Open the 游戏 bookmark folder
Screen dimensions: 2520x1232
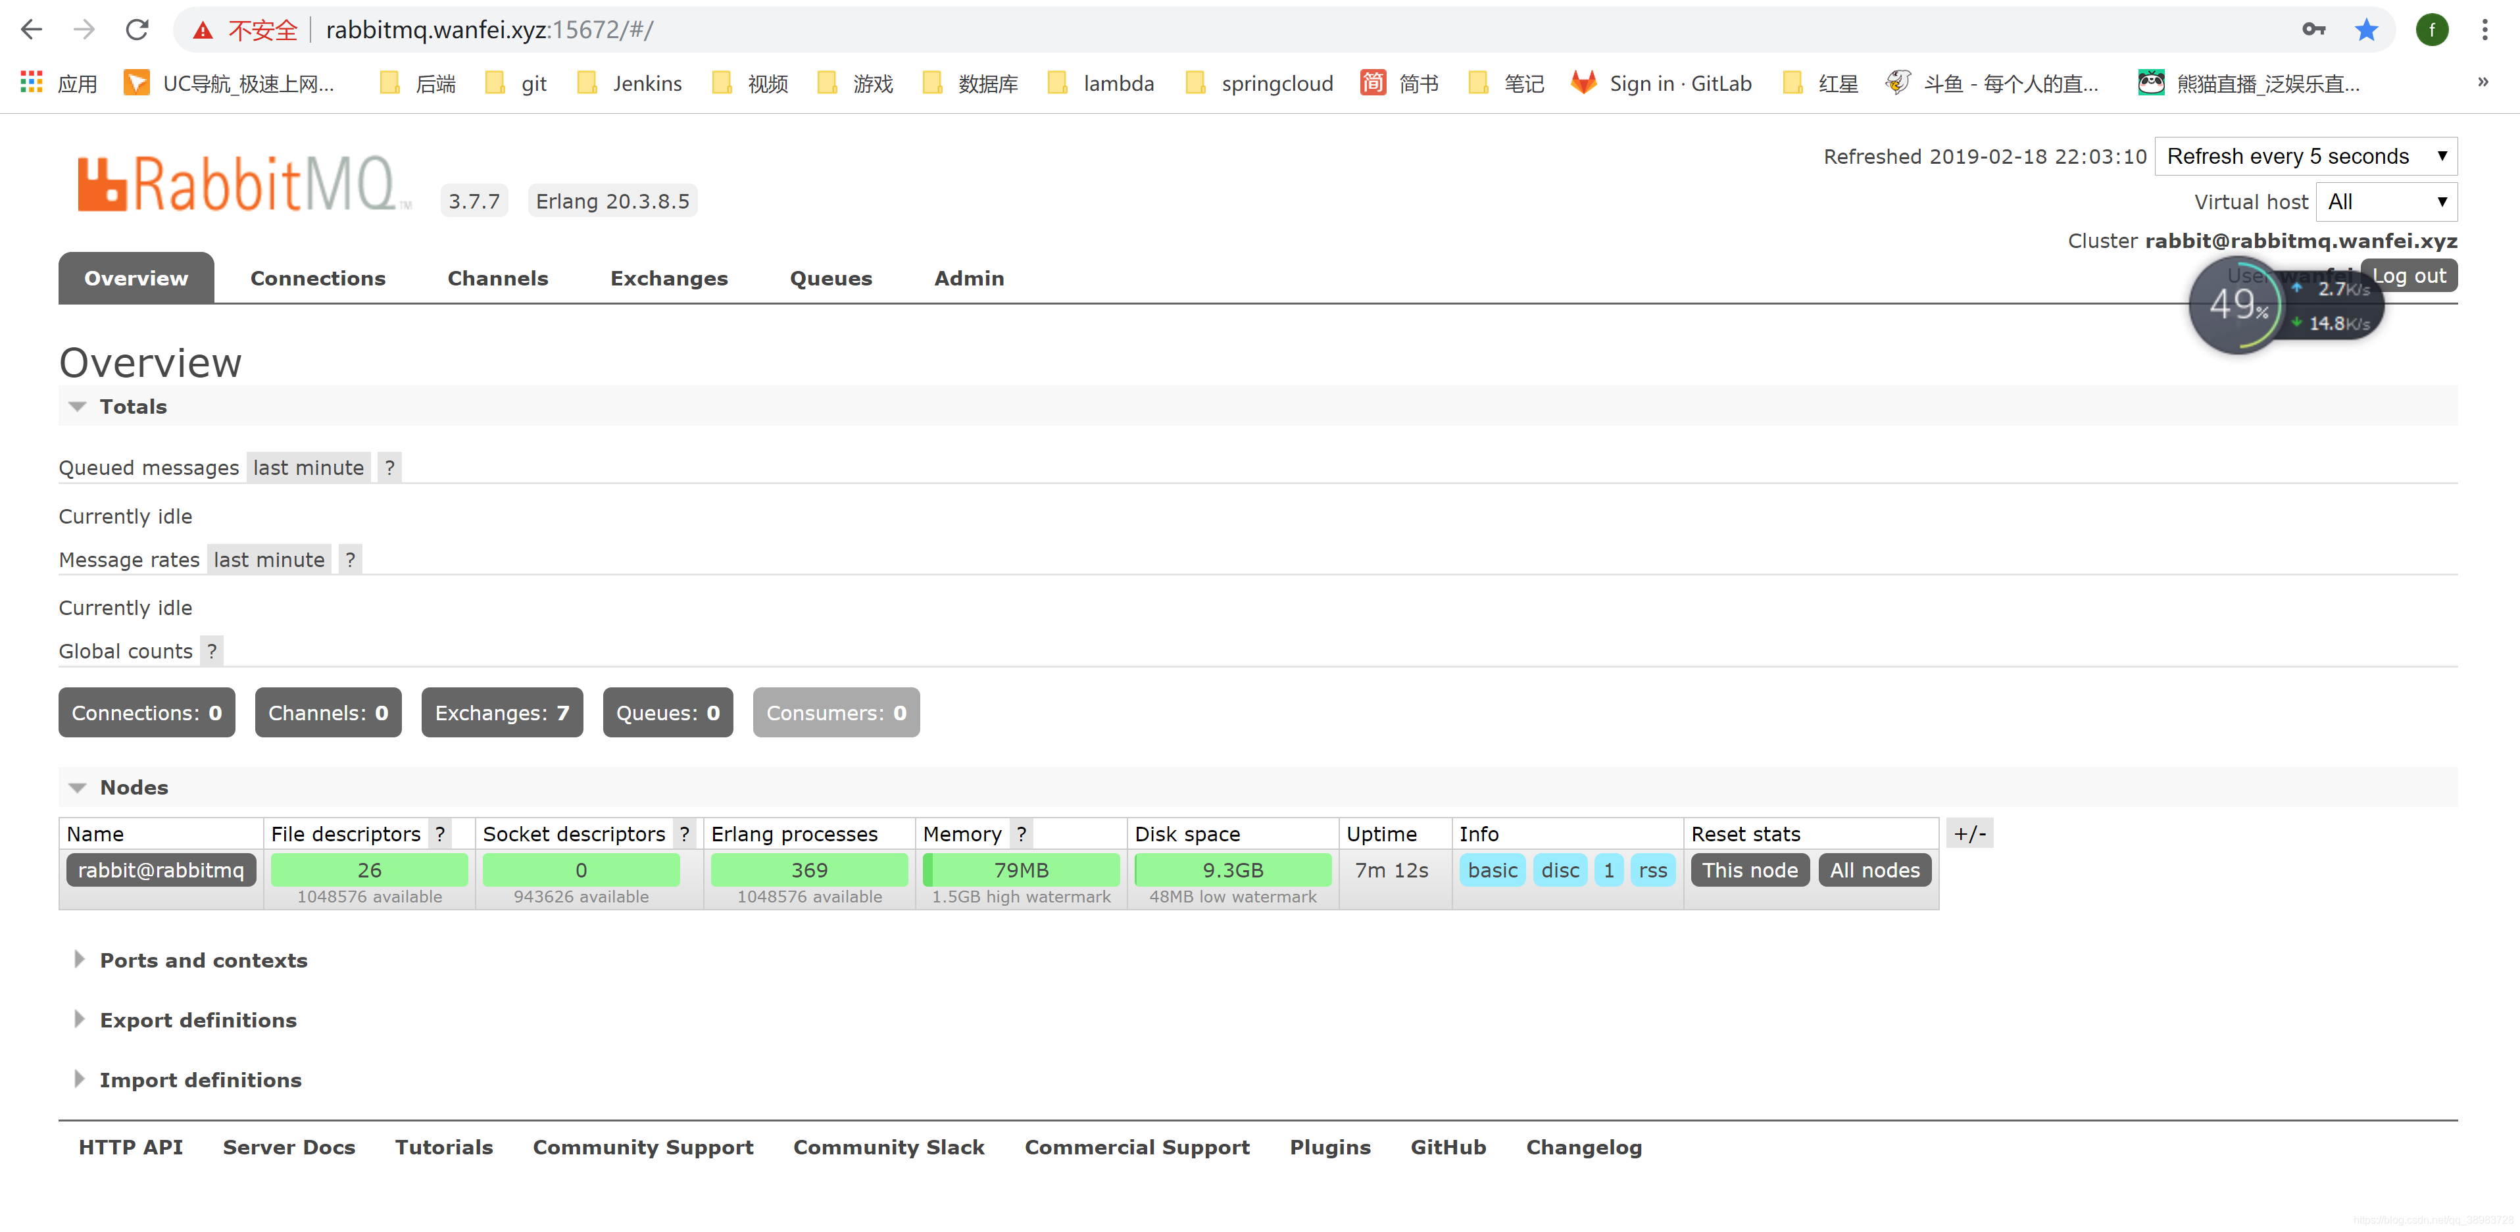[855, 83]
